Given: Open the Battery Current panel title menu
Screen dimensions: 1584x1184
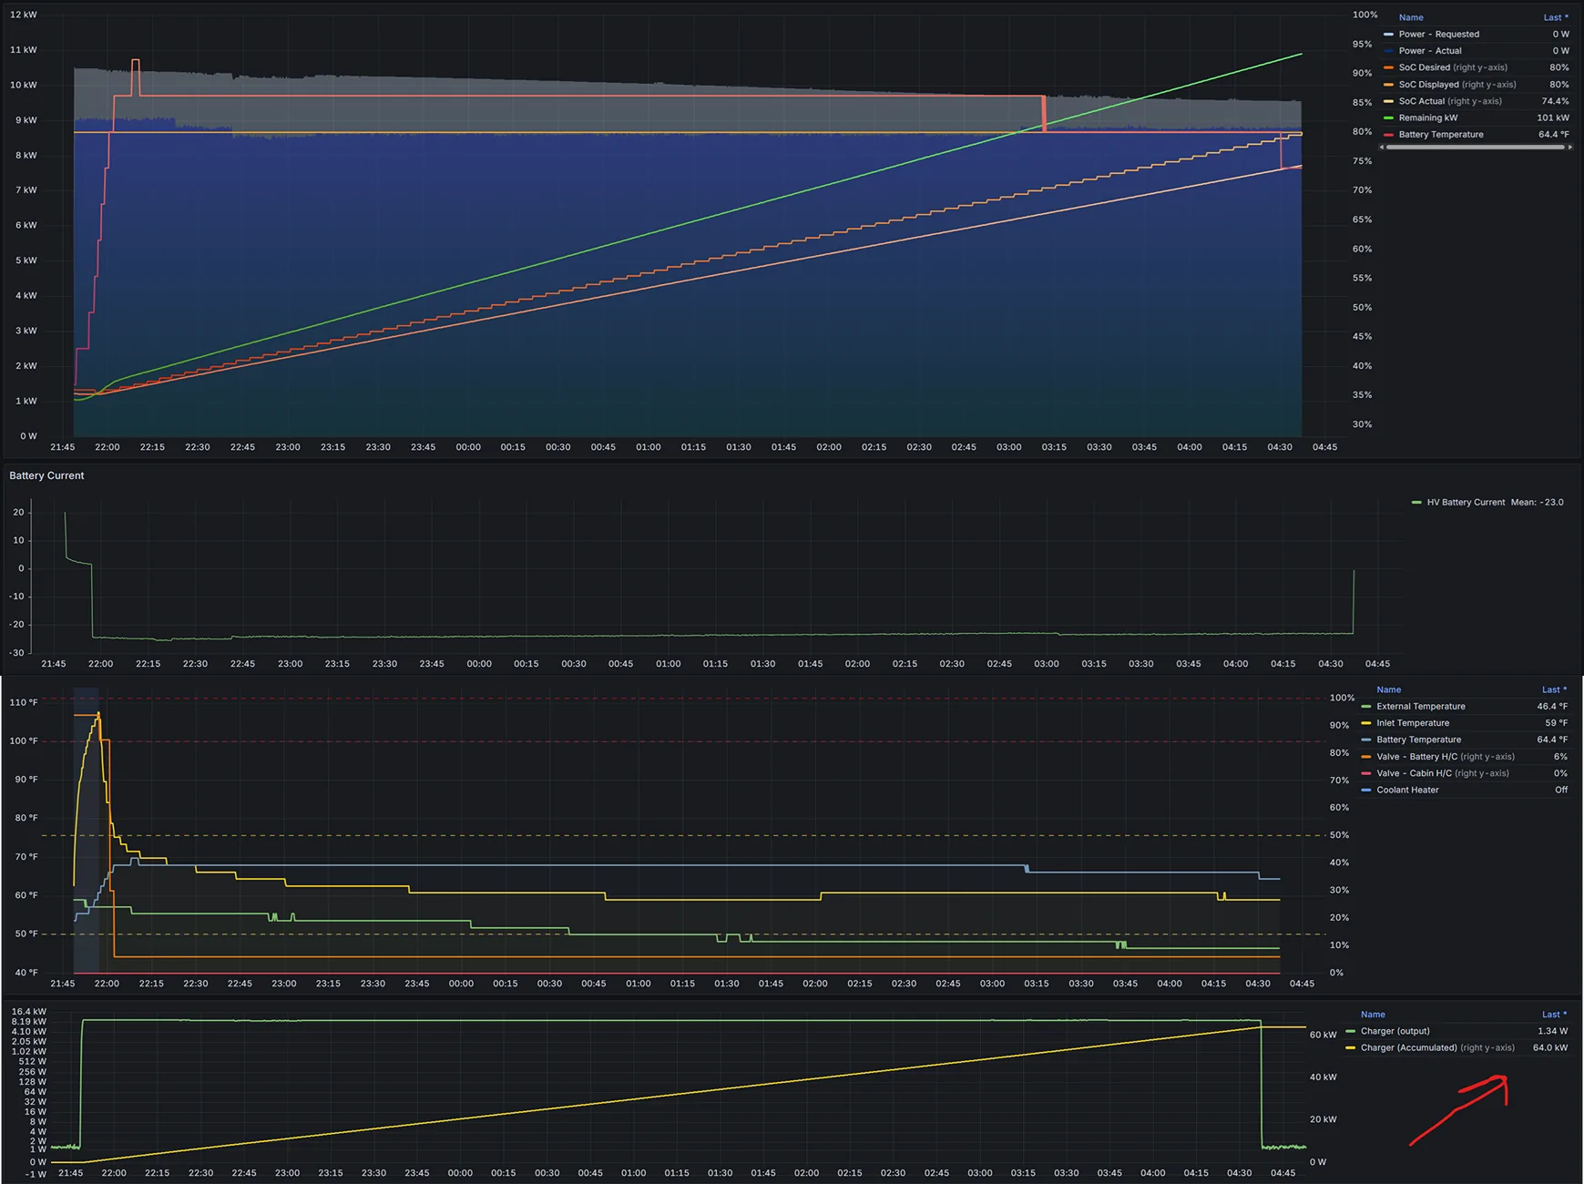Looking at the screenshot, I should click(46, 475).
